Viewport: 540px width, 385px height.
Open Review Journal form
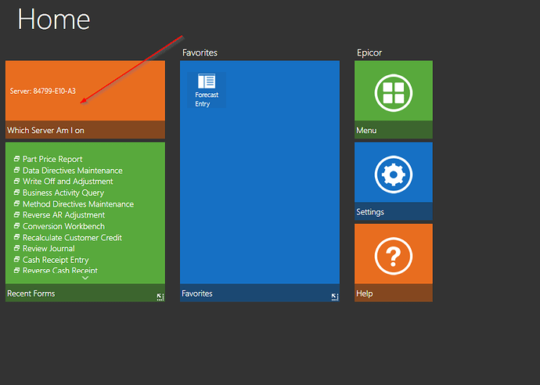click(49, 249)
